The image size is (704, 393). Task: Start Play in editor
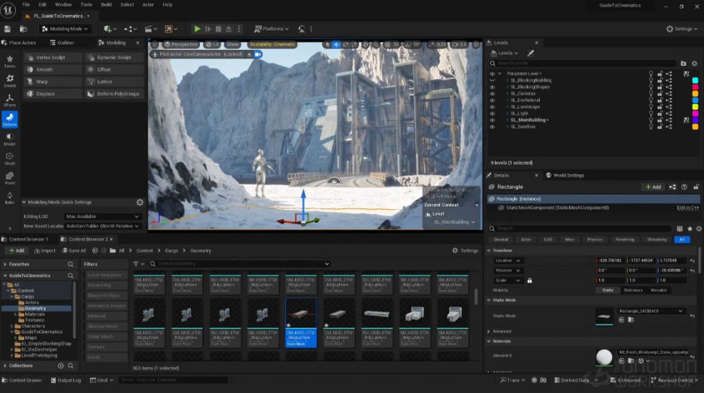click(x=197, y=29)
